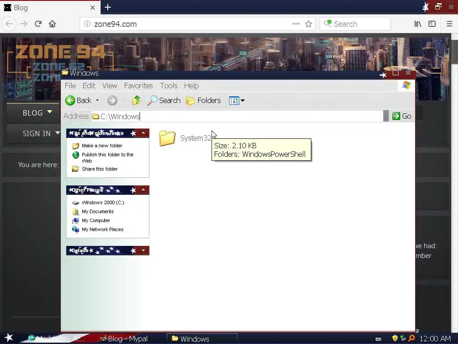The image size is (458, 344).
Task: Toggle the browser sidebar icon
Action: pos(432,24)
